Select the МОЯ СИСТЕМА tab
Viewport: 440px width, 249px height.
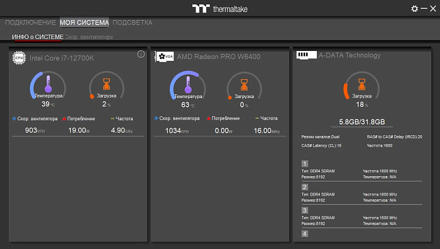(x=84, y=23)
